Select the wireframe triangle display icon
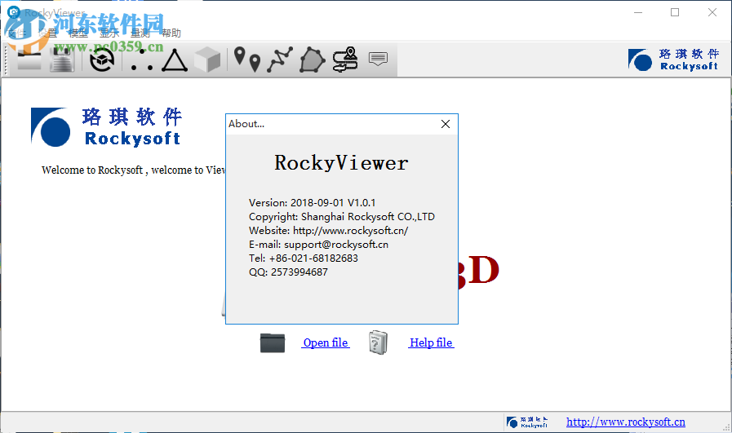 174,60
